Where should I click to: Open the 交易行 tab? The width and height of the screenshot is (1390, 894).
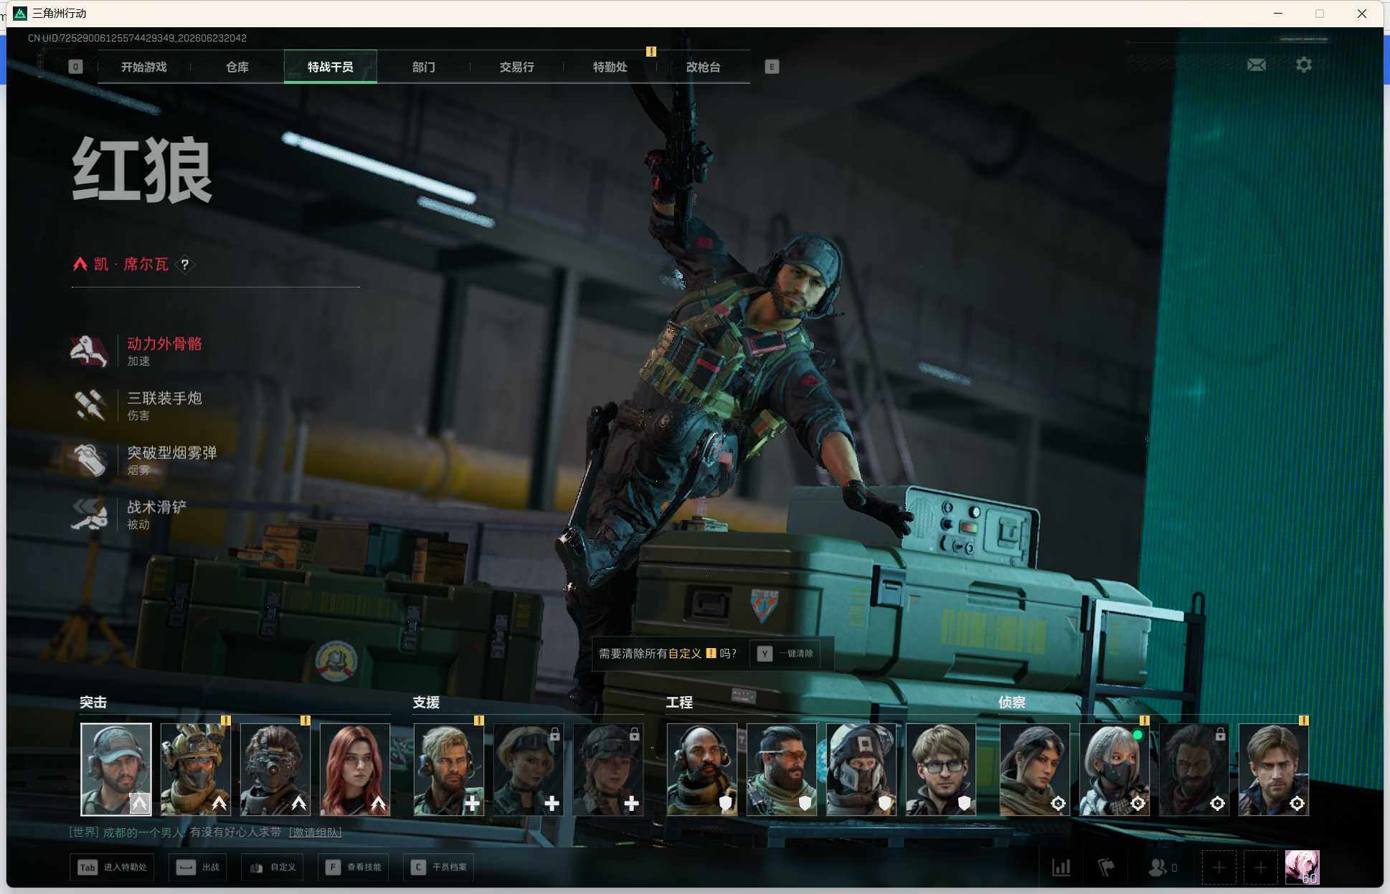point(516,67)
